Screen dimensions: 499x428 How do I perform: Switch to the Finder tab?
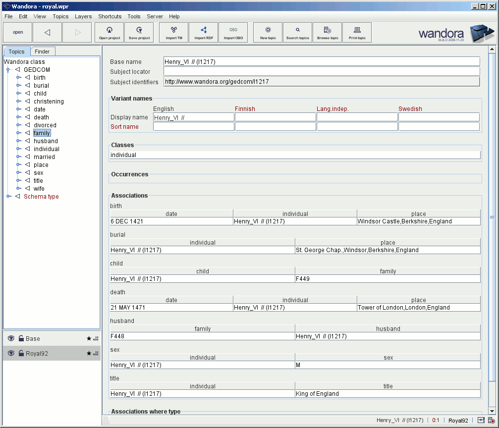tap(42, 52)
